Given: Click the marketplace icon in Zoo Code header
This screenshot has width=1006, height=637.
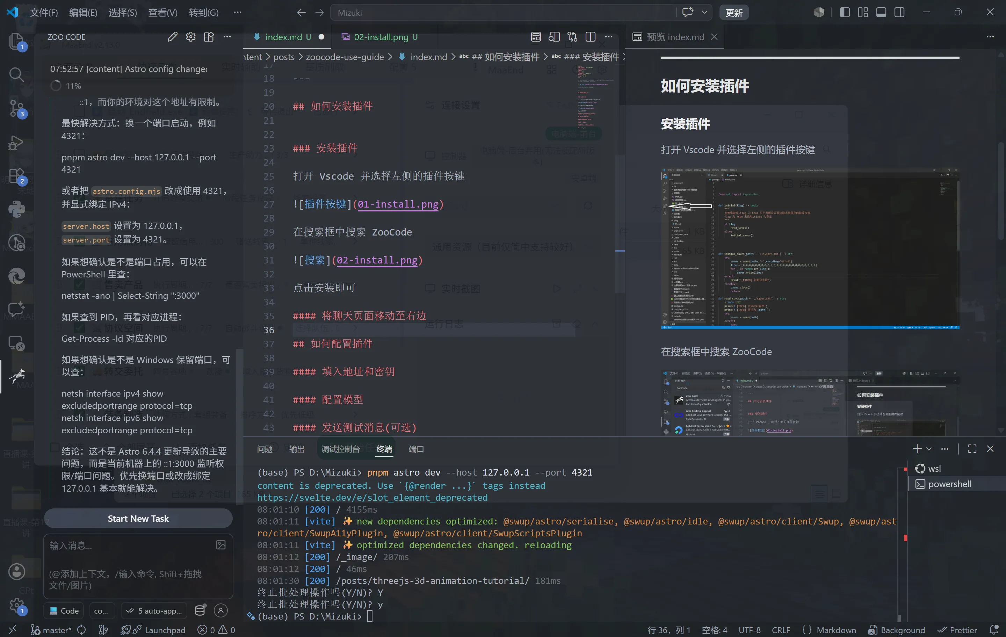Looking at the screenshot, I should click(209, 37).
